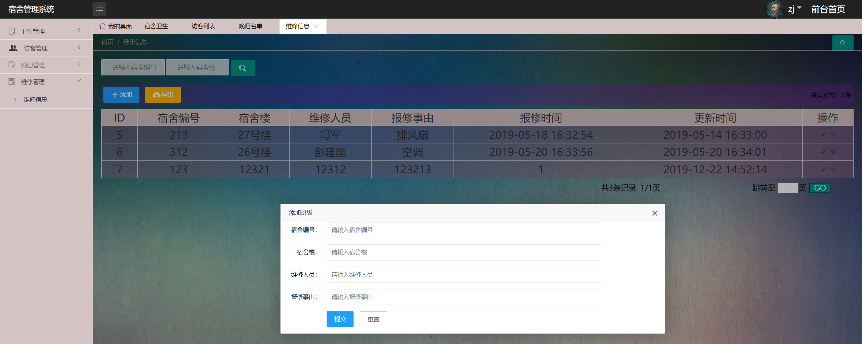This screenshot has height=344, width=862.
Task: Collapse the 维修管理 section via its chevron
Action: (79, 81)
